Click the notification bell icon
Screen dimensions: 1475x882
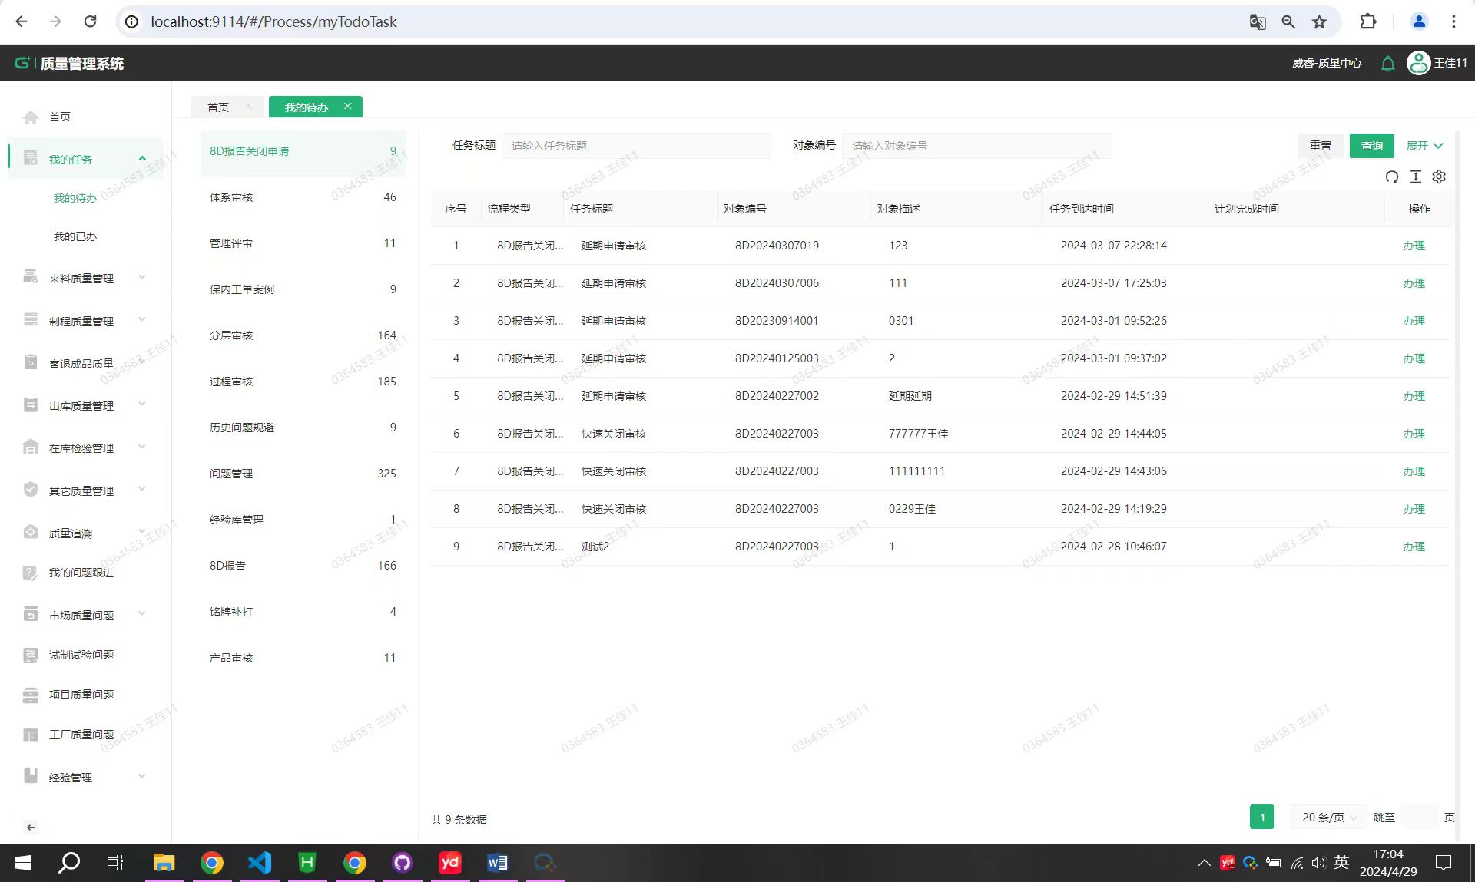click(x=1387, y=64)
